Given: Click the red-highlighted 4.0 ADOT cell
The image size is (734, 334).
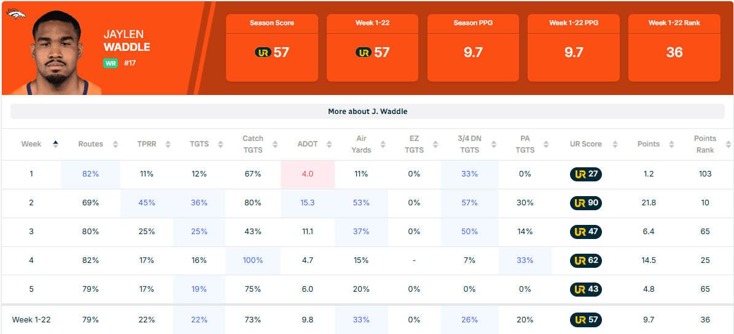Looking at the screenshot, I should pyautogui.click(x=308, y=174).
